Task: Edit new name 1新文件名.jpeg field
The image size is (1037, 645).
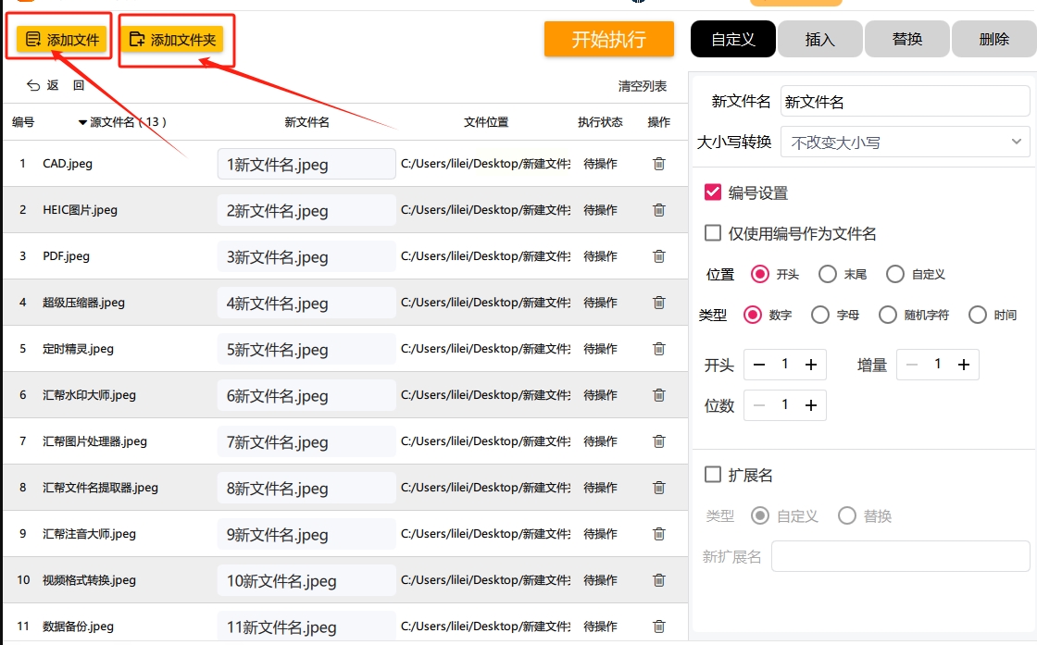Action: pyautogui.click(x=306, y=164)
